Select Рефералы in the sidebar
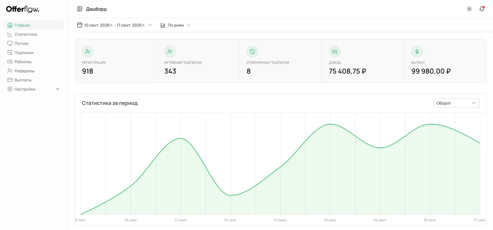 34,71
